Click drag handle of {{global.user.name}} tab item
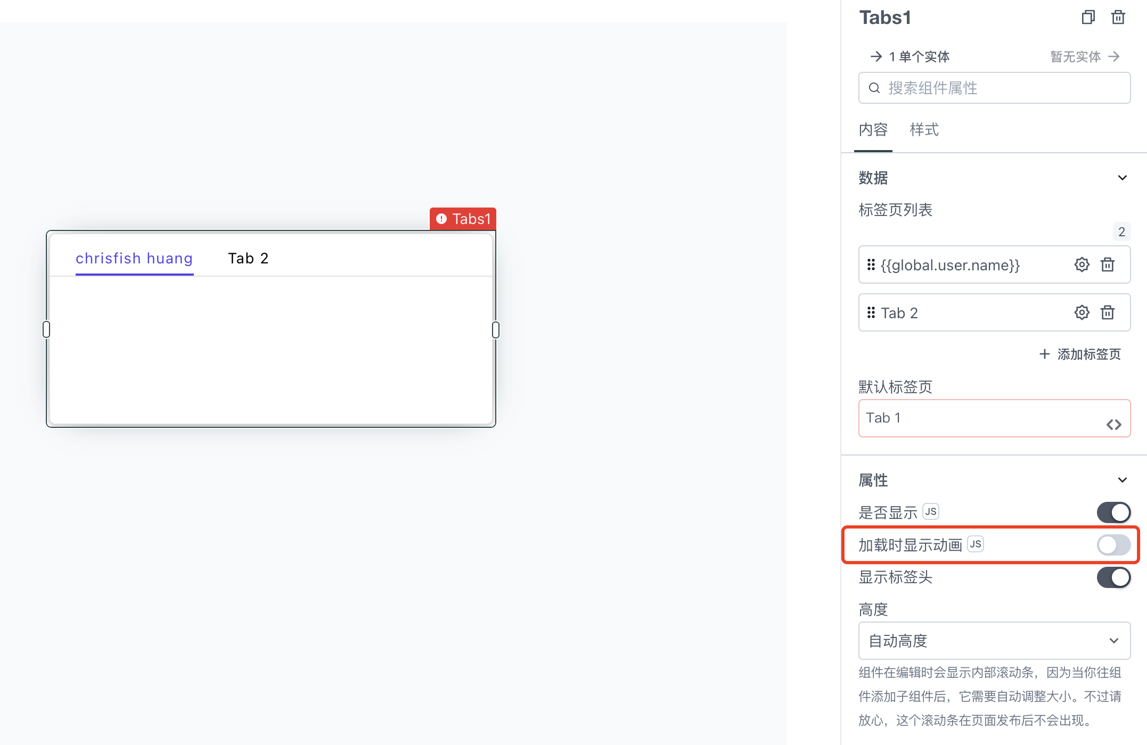This screenshot has height=745, width=1147. pos(871,264)
